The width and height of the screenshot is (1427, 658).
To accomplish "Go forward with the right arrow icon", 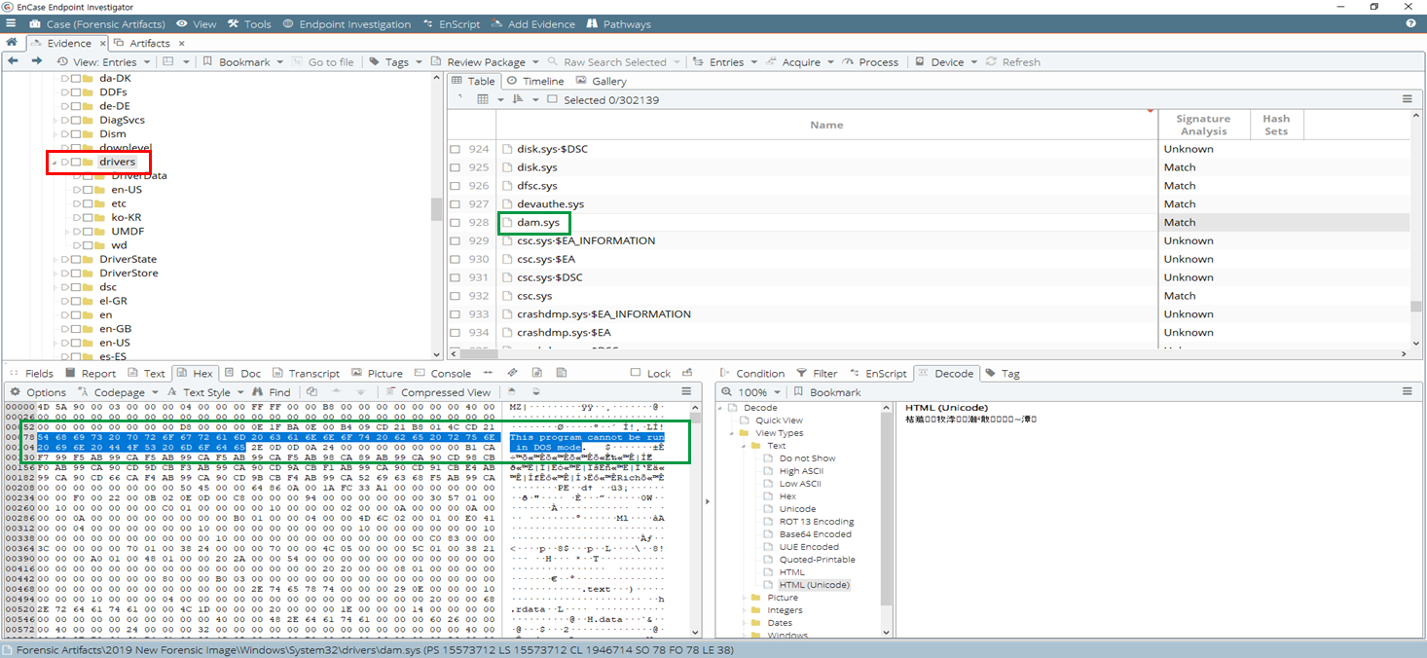I will tap(36, 61).
